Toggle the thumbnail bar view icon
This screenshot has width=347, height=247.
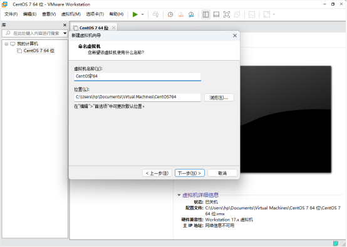216,14
